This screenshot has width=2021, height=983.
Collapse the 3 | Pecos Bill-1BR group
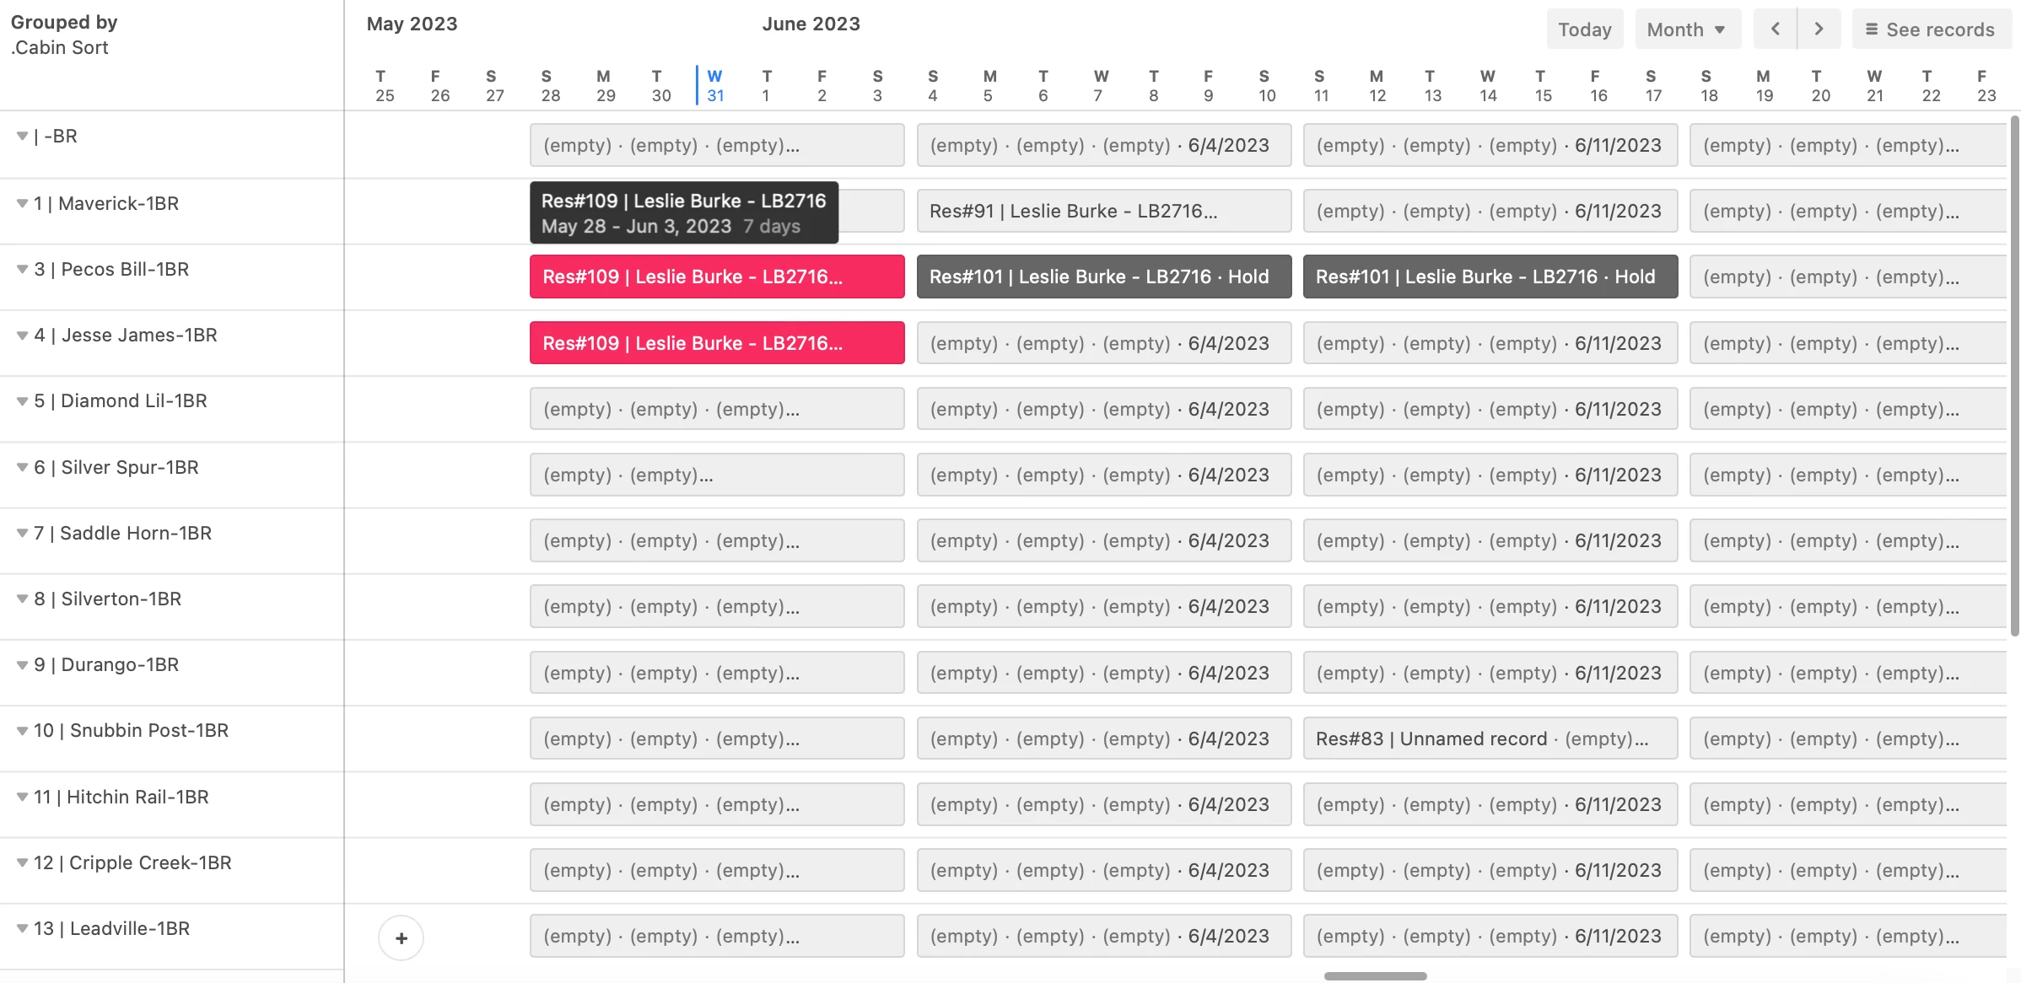pyautogui.click(x=22, y=269)
